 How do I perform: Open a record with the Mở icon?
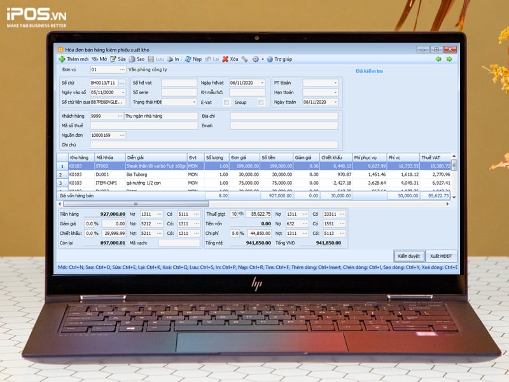[x=95, y=59]
